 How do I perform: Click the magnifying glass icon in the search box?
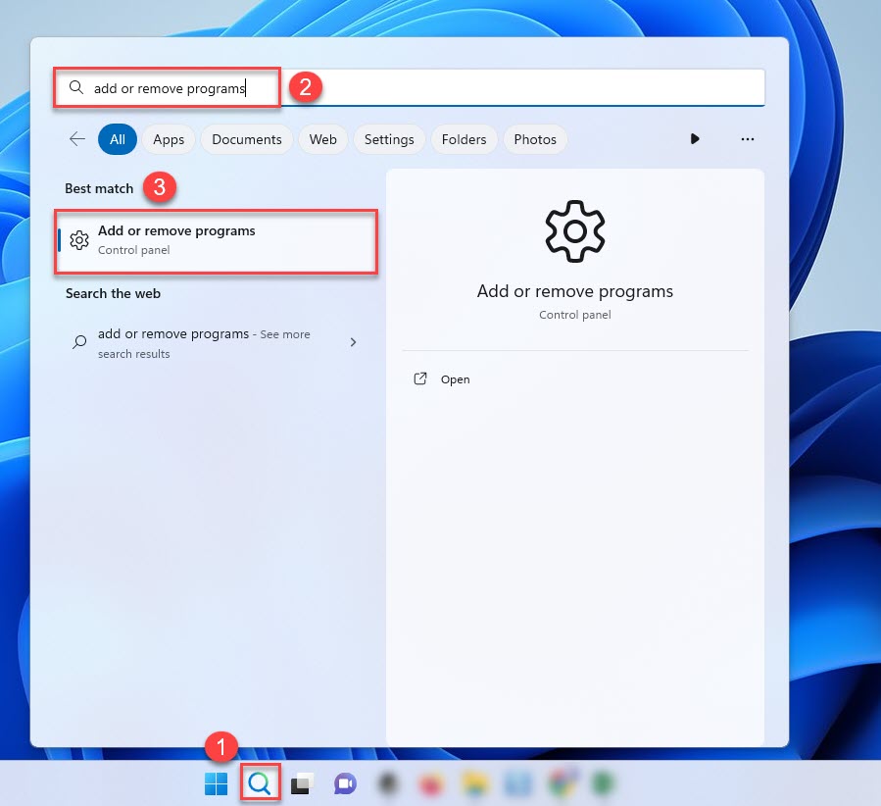[x=75, y=88]
